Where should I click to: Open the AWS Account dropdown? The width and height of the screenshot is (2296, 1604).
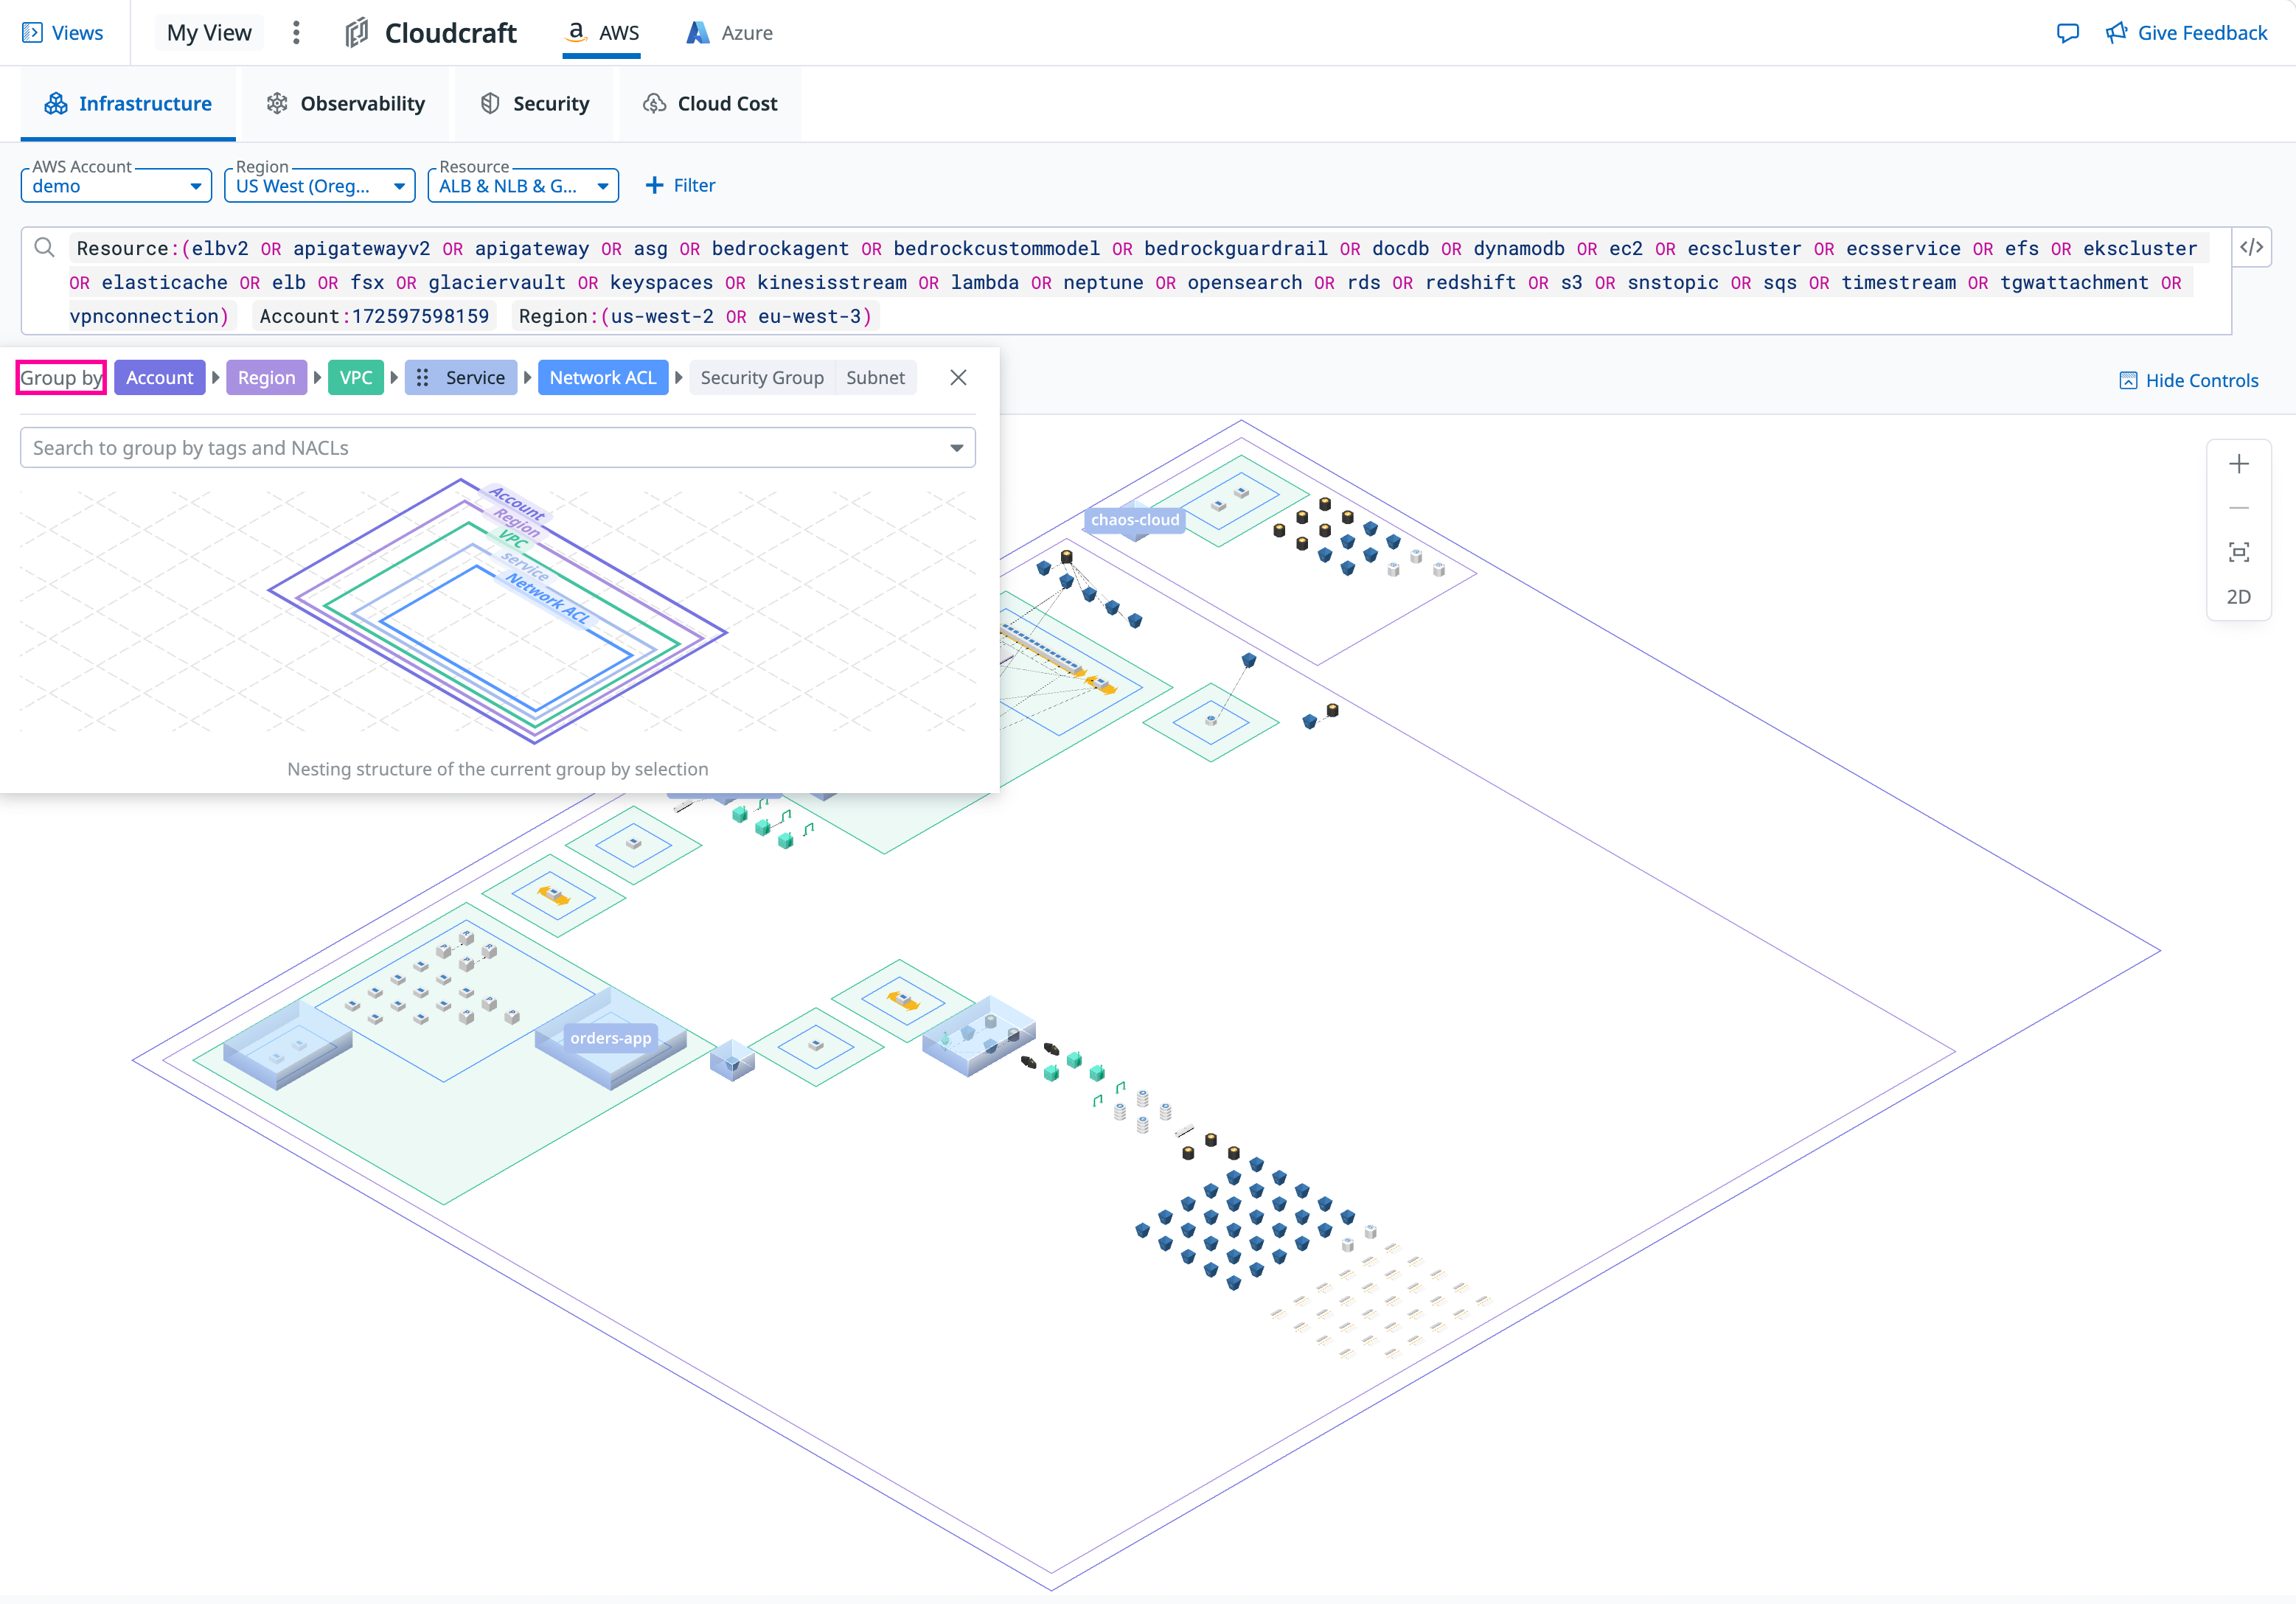116,186
